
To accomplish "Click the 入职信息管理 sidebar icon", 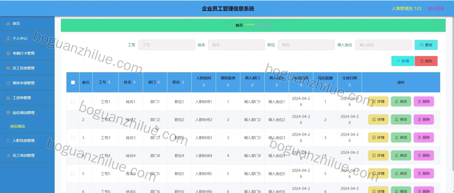I will click(x=8, y=141).
